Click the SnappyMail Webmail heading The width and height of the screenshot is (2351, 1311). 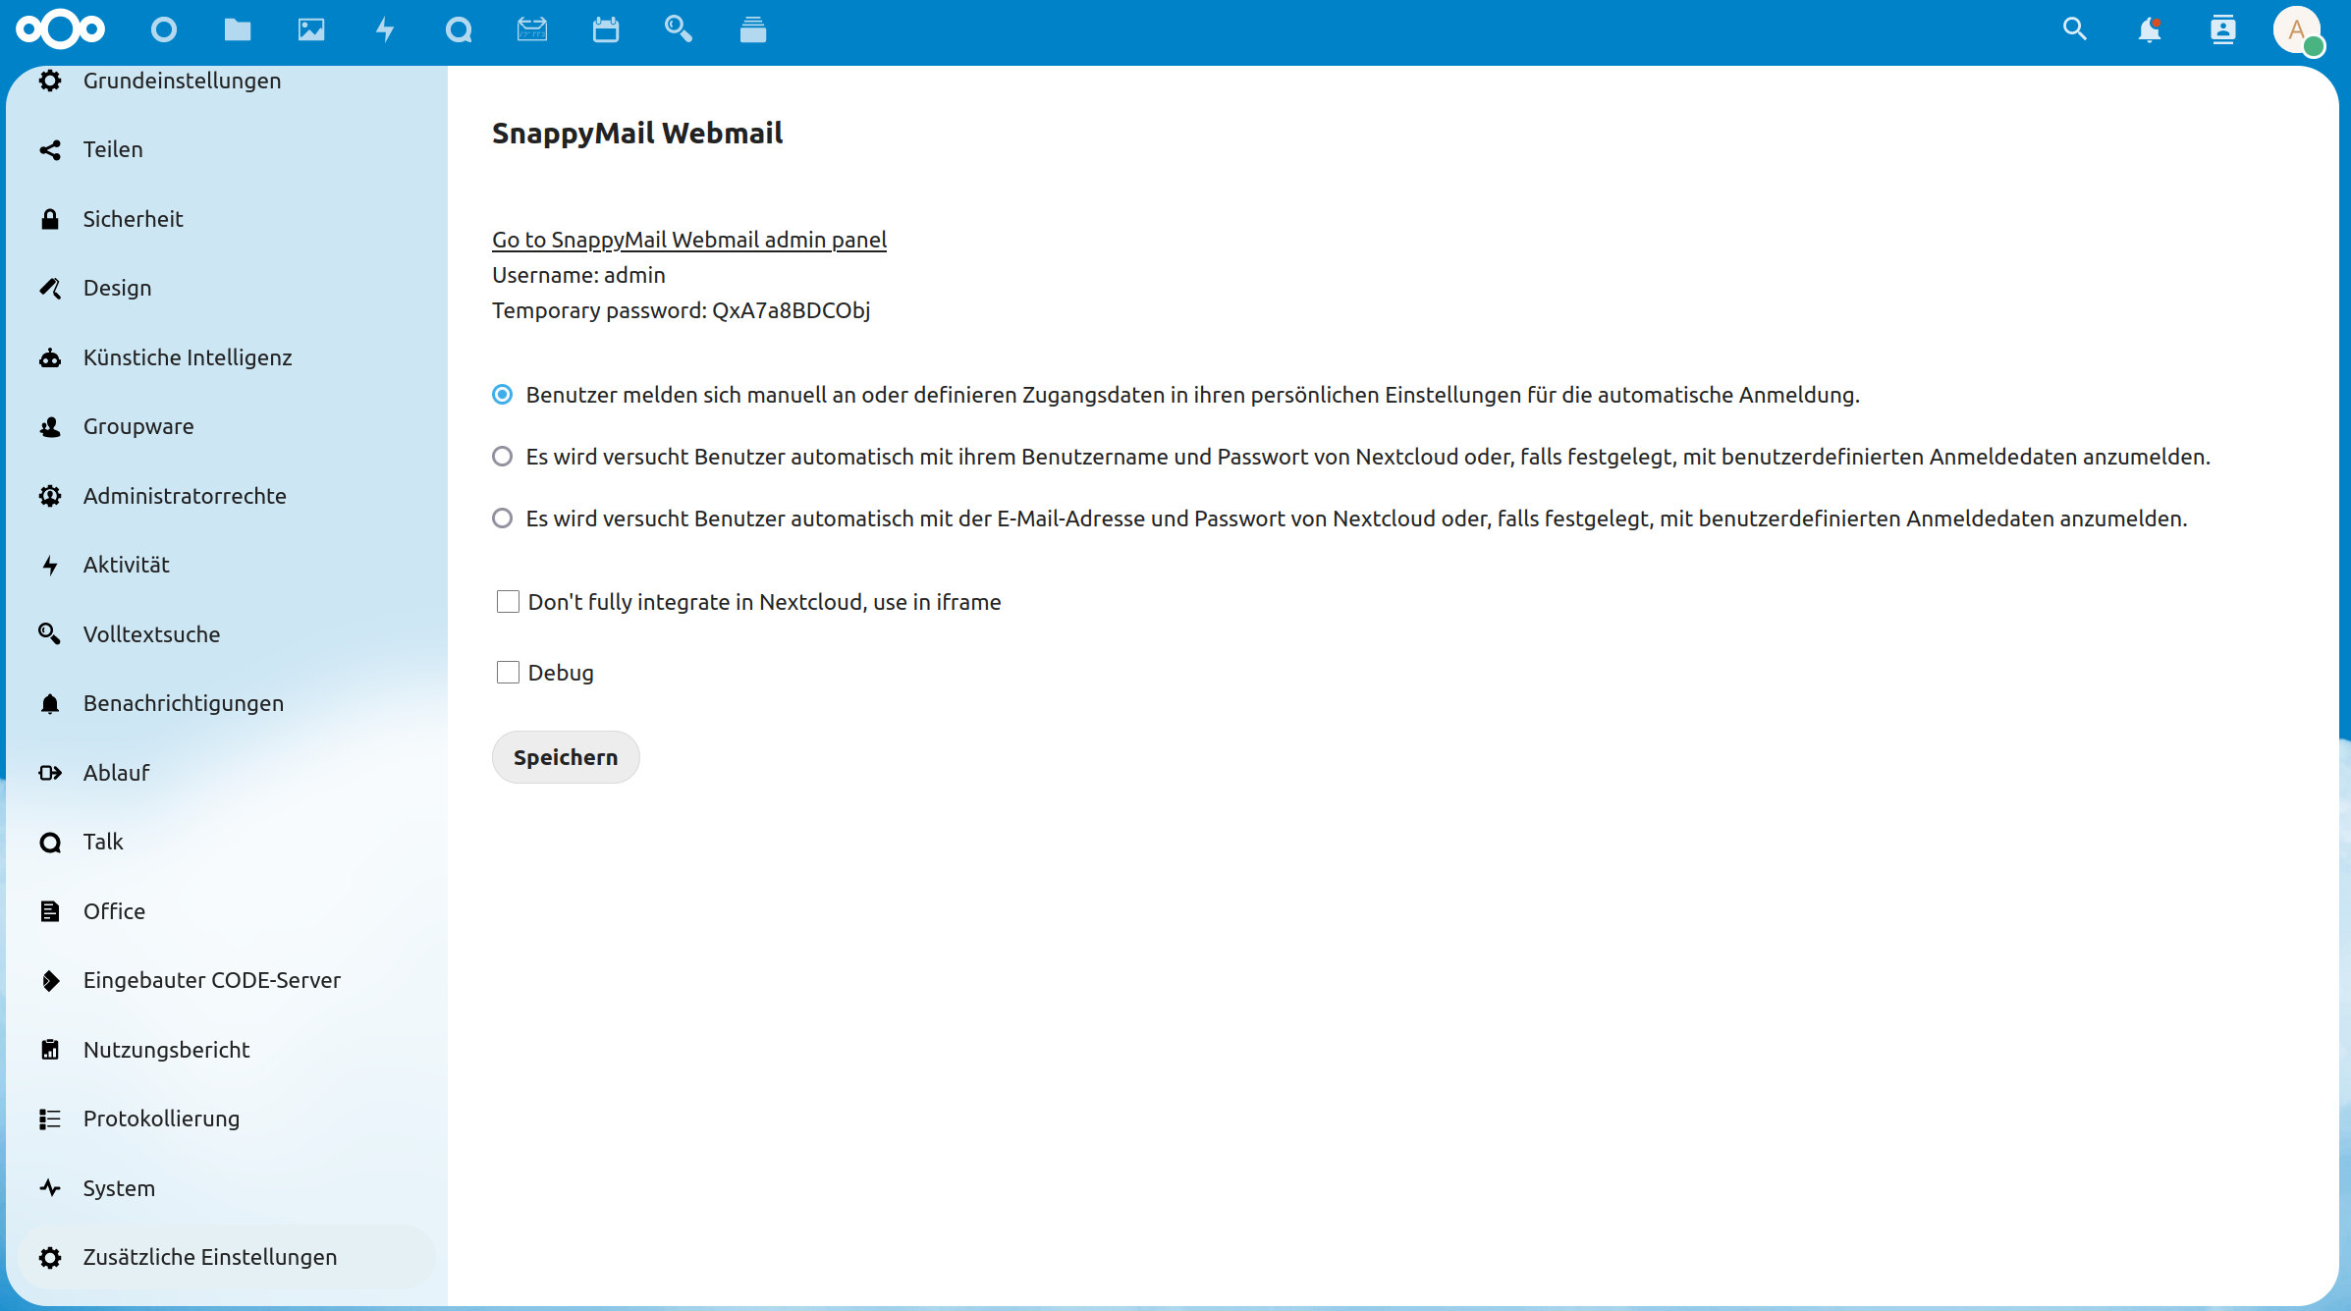637,133
